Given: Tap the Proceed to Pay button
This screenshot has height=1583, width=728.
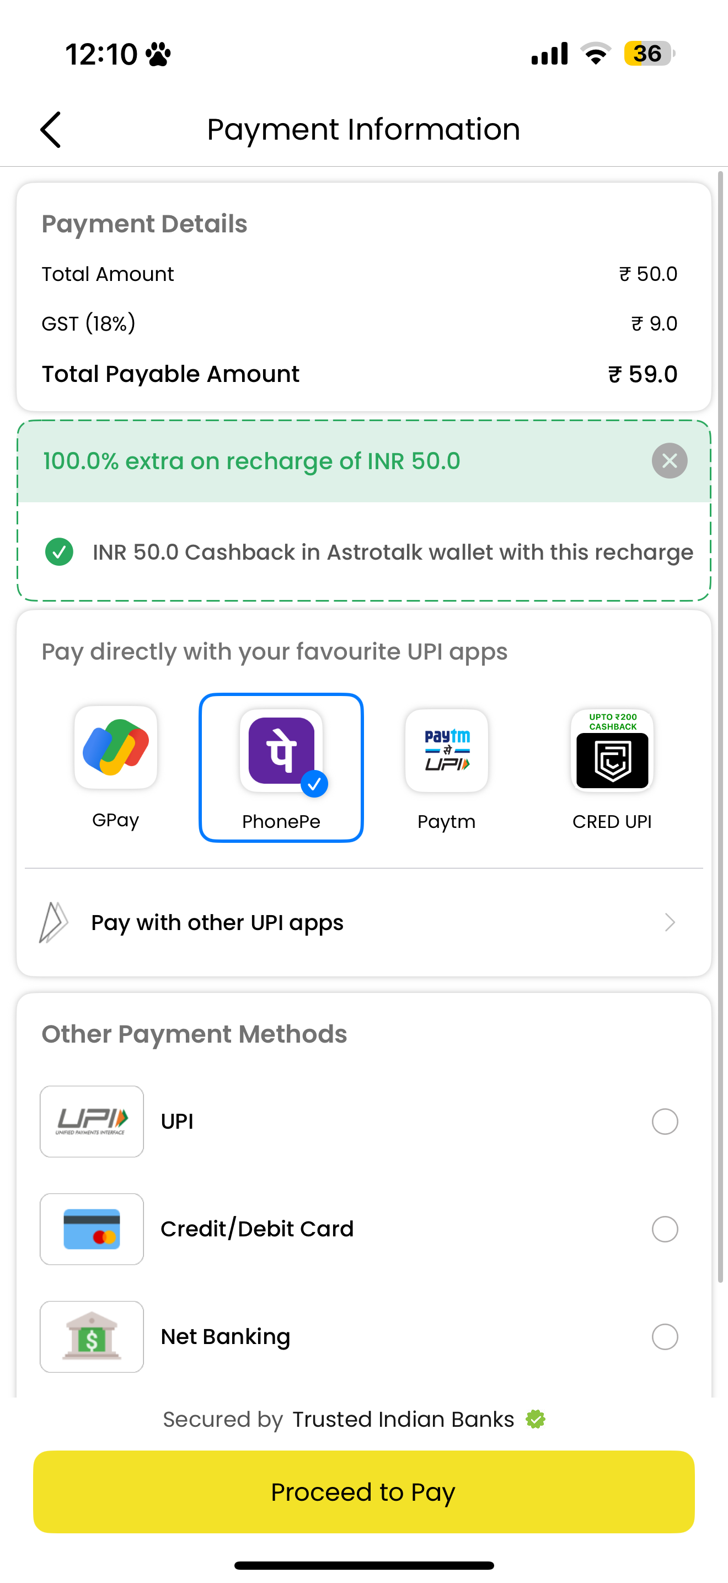Looking at the screenshot, I should [363, 1492].
